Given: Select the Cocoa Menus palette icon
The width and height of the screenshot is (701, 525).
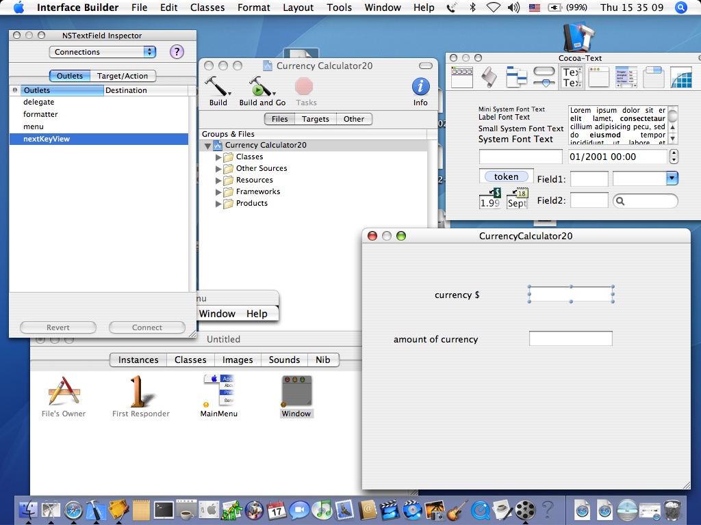Looking at the screenshot, I should point(462,77).
